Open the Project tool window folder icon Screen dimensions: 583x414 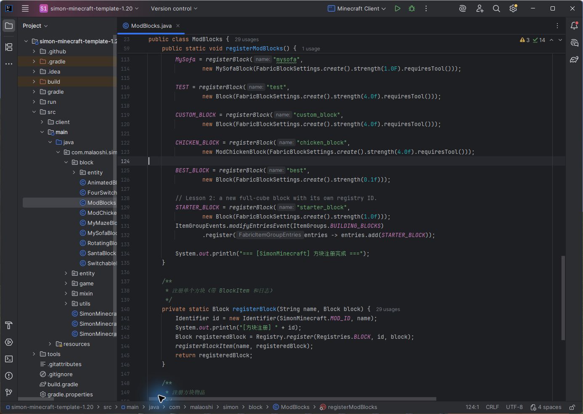point(9,26)
